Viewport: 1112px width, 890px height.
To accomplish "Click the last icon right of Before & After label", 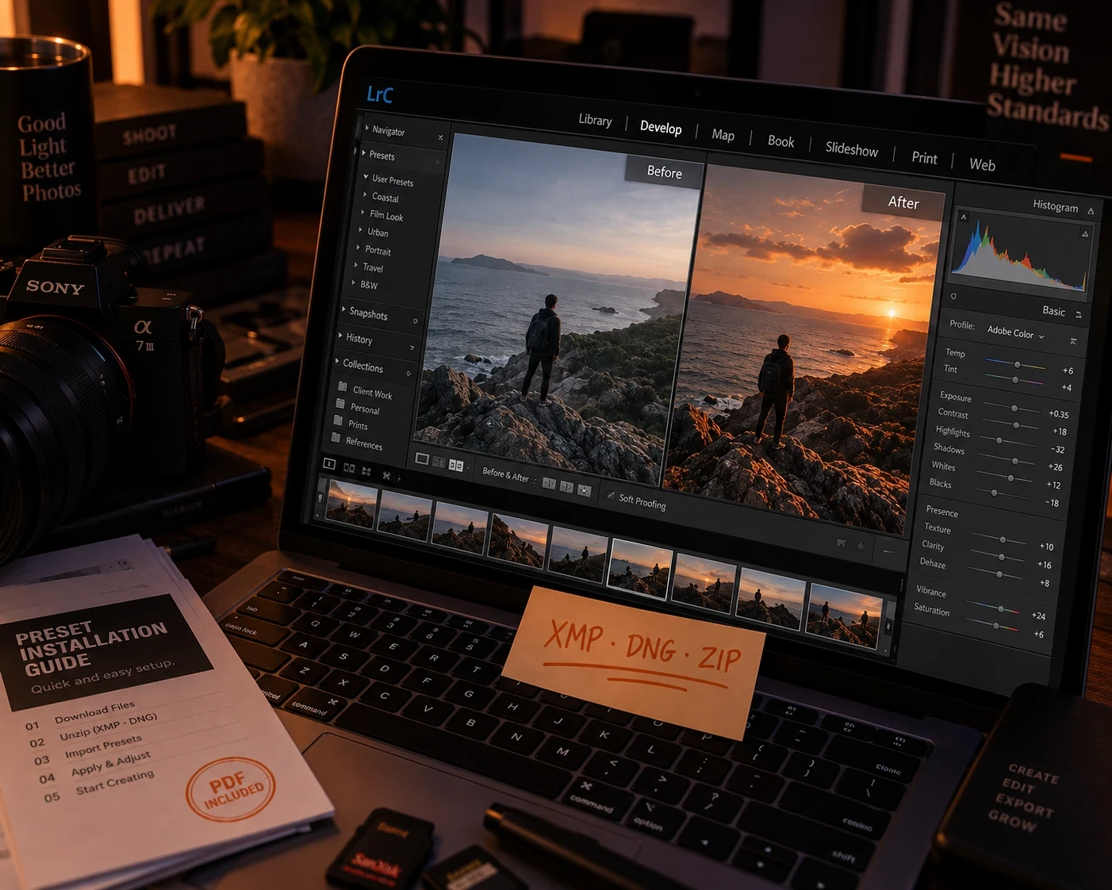I will point(585,490).
